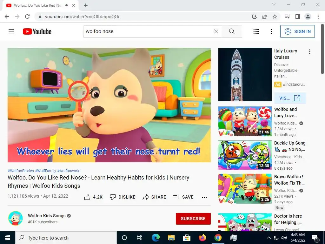Open the Chrome three-dot menu
The width and height of the screenshot is (325, 244).
coord(318,17)
